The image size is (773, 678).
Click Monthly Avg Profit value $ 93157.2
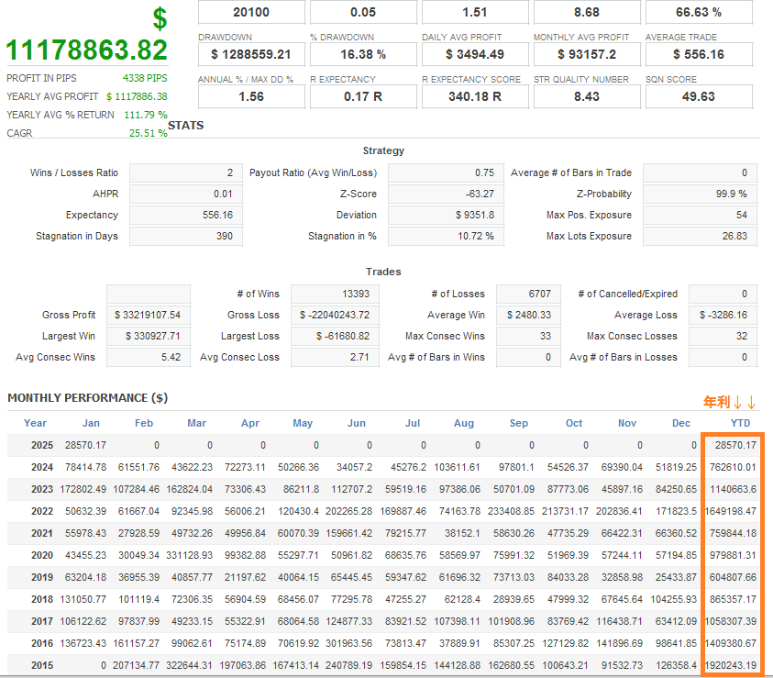587,54
